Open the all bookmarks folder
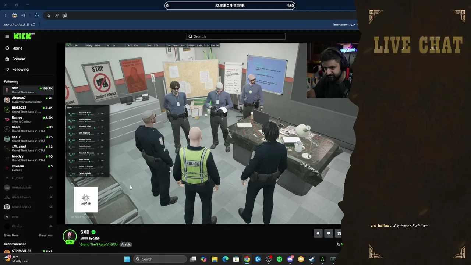The image size is (471, 265). 20,25
